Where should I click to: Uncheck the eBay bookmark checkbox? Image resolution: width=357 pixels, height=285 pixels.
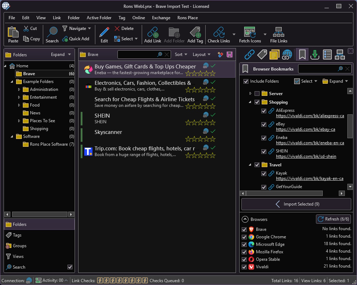click(264, 124)
